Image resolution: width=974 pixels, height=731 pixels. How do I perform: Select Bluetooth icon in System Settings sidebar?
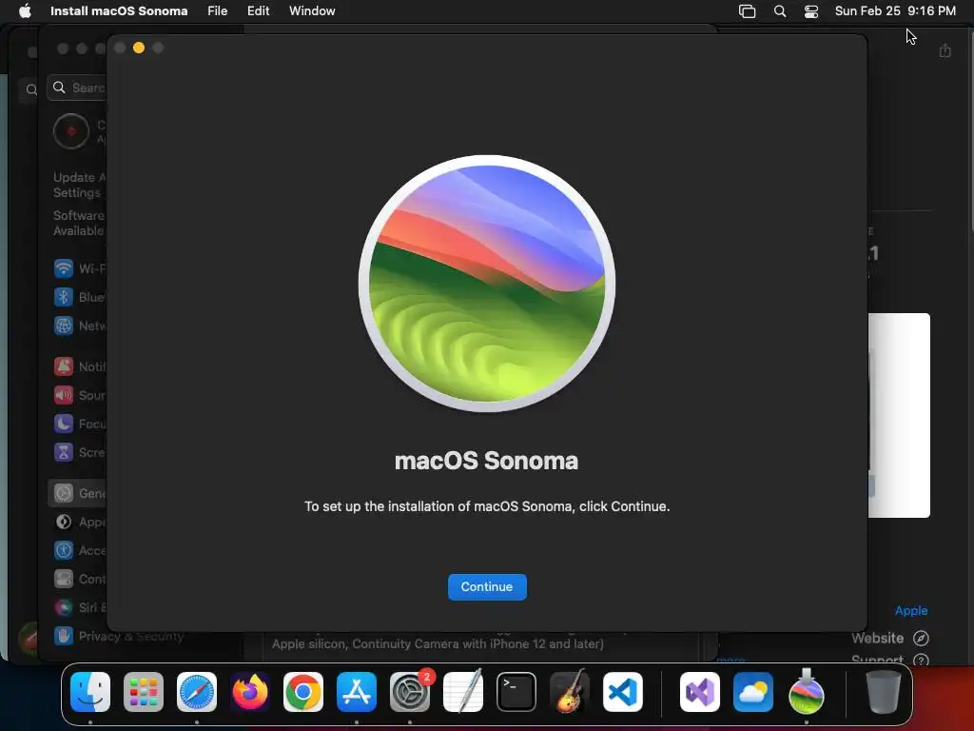(64, 297)
